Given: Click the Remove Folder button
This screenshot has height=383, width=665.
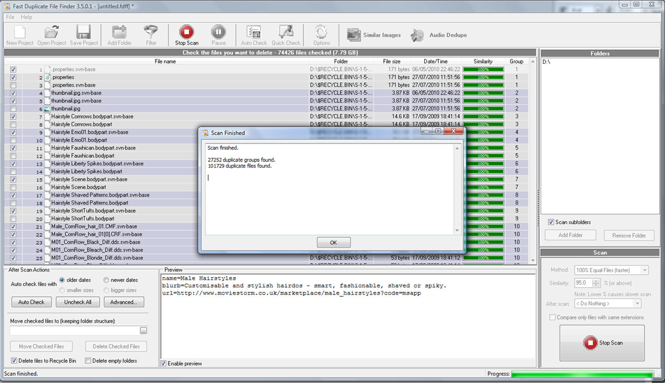Looking at the screenshot, I should point(629,235).
